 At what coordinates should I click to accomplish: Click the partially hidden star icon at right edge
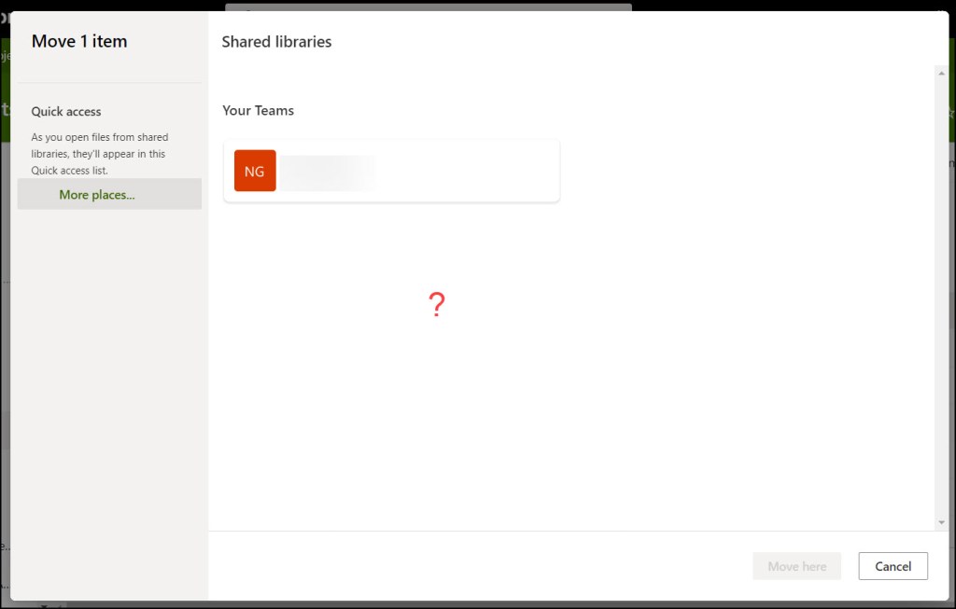pyautogui.click(x=951, y=113)
